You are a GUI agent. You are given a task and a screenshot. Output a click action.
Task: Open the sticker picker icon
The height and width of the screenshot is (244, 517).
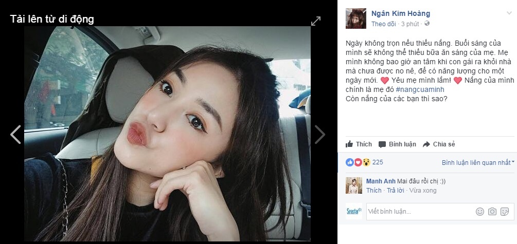pyautogui.click(x=505, y=212)
